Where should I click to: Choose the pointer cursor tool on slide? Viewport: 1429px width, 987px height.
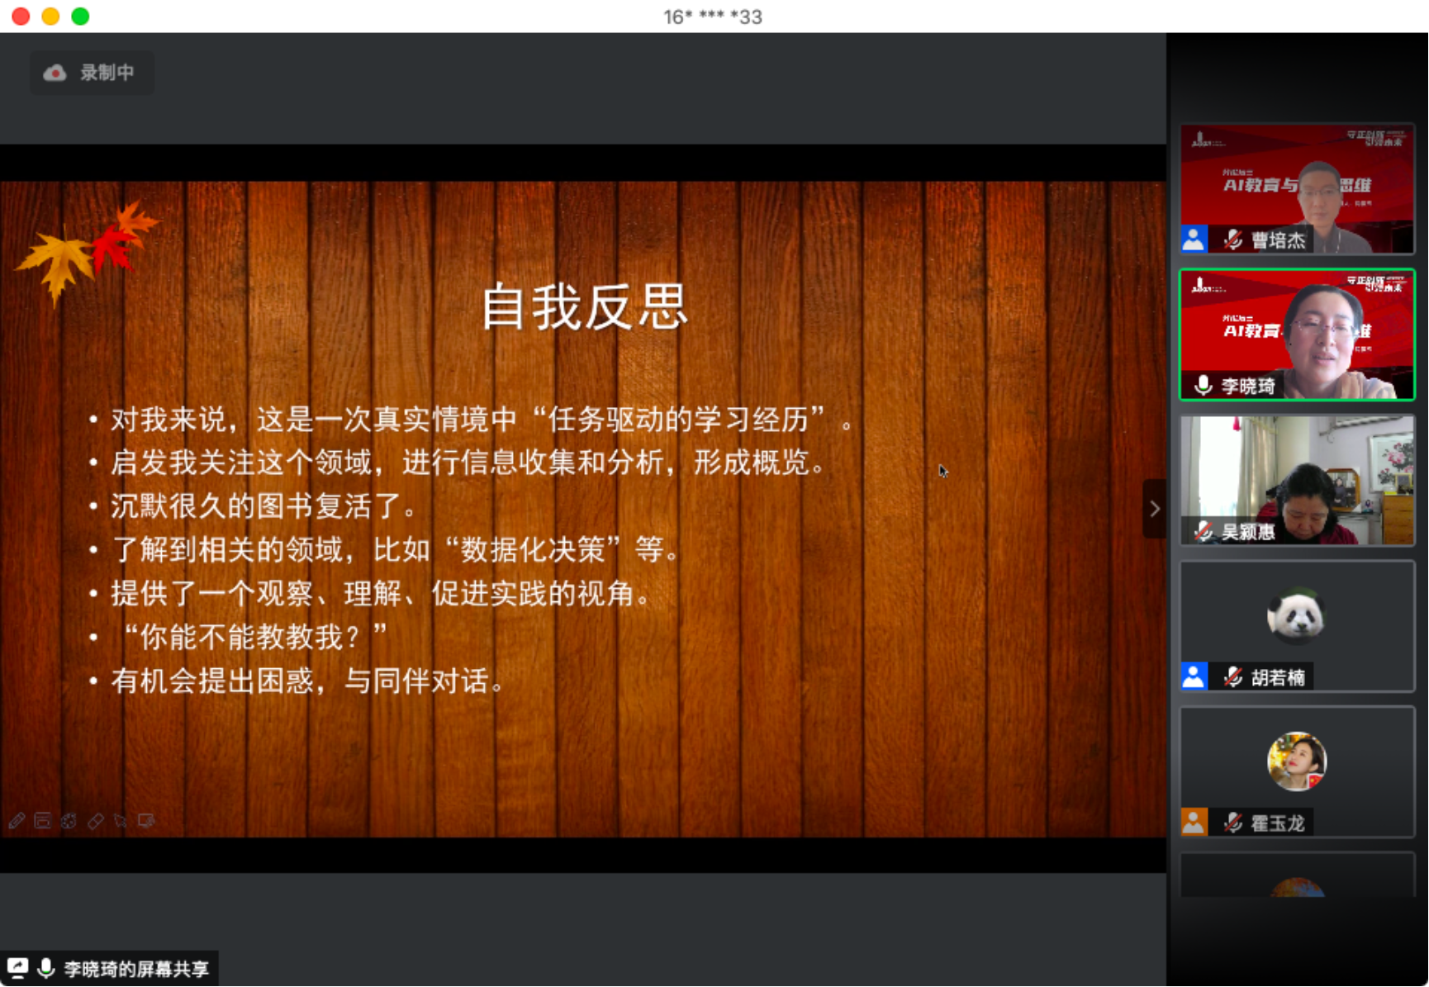tap(121, 820)
